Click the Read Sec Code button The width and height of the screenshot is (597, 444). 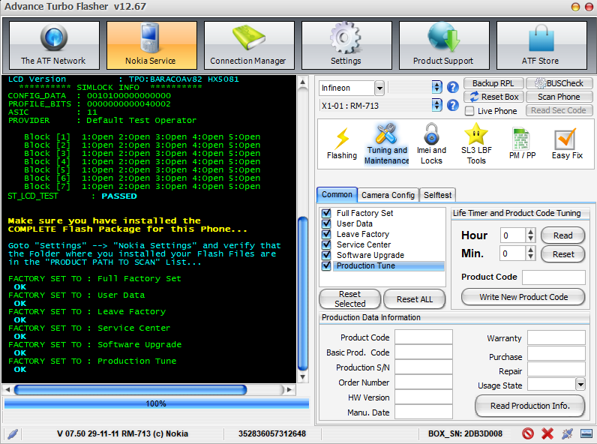pyautogui.click(x=559, y=110)
